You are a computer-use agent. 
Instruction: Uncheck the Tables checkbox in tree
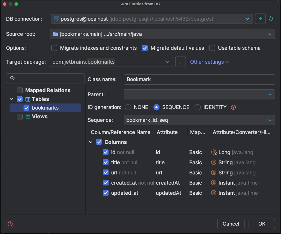[20, 99]
